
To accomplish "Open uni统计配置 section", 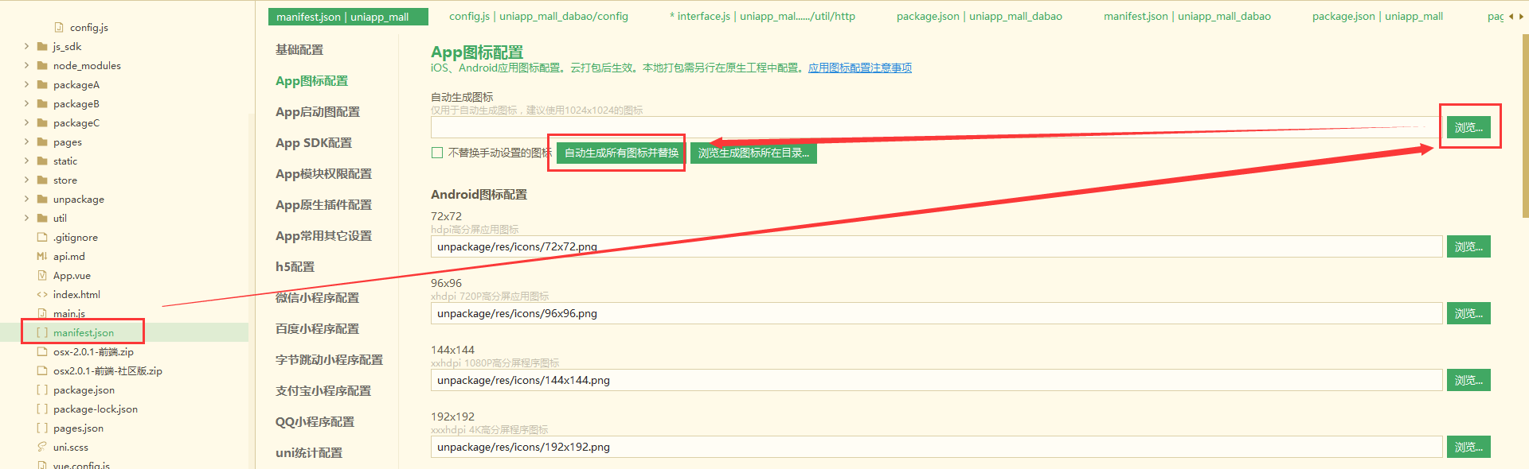I will point(309,453).
